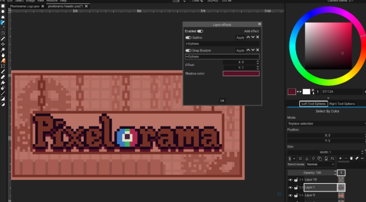Select the Pencil tool
The height and width of the screenshot is (202, 366).
[x=3, y=72]
